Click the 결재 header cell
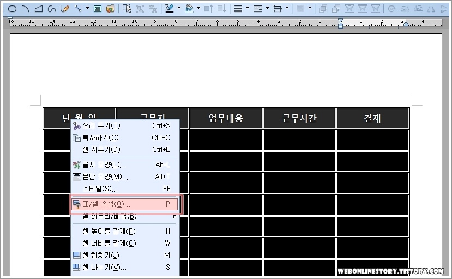 coord(372,118)
